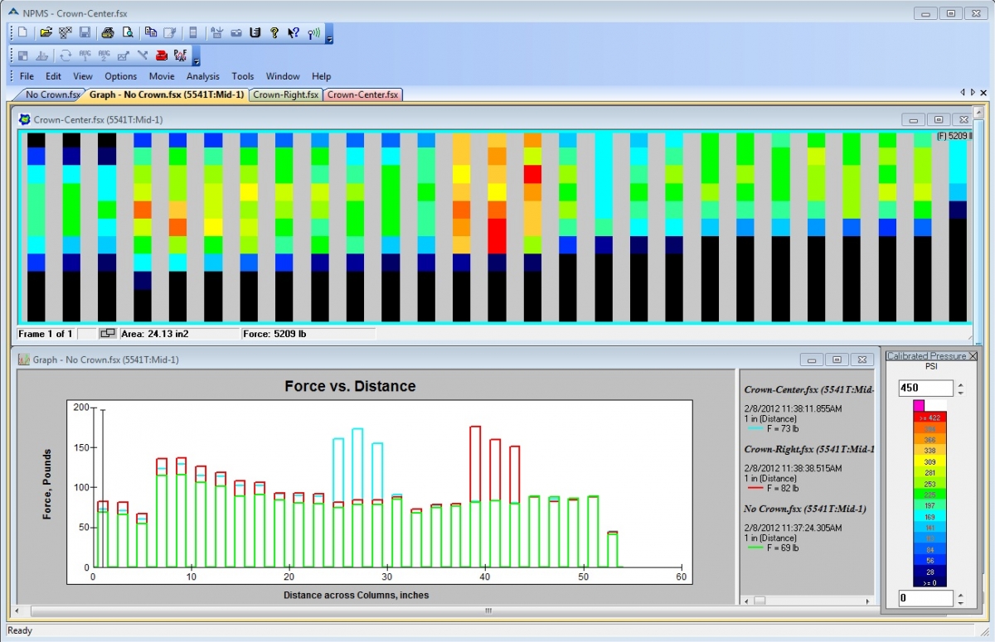Click the What's This pointer help icon
The image size is (995, 642).
tap(293, 33)
